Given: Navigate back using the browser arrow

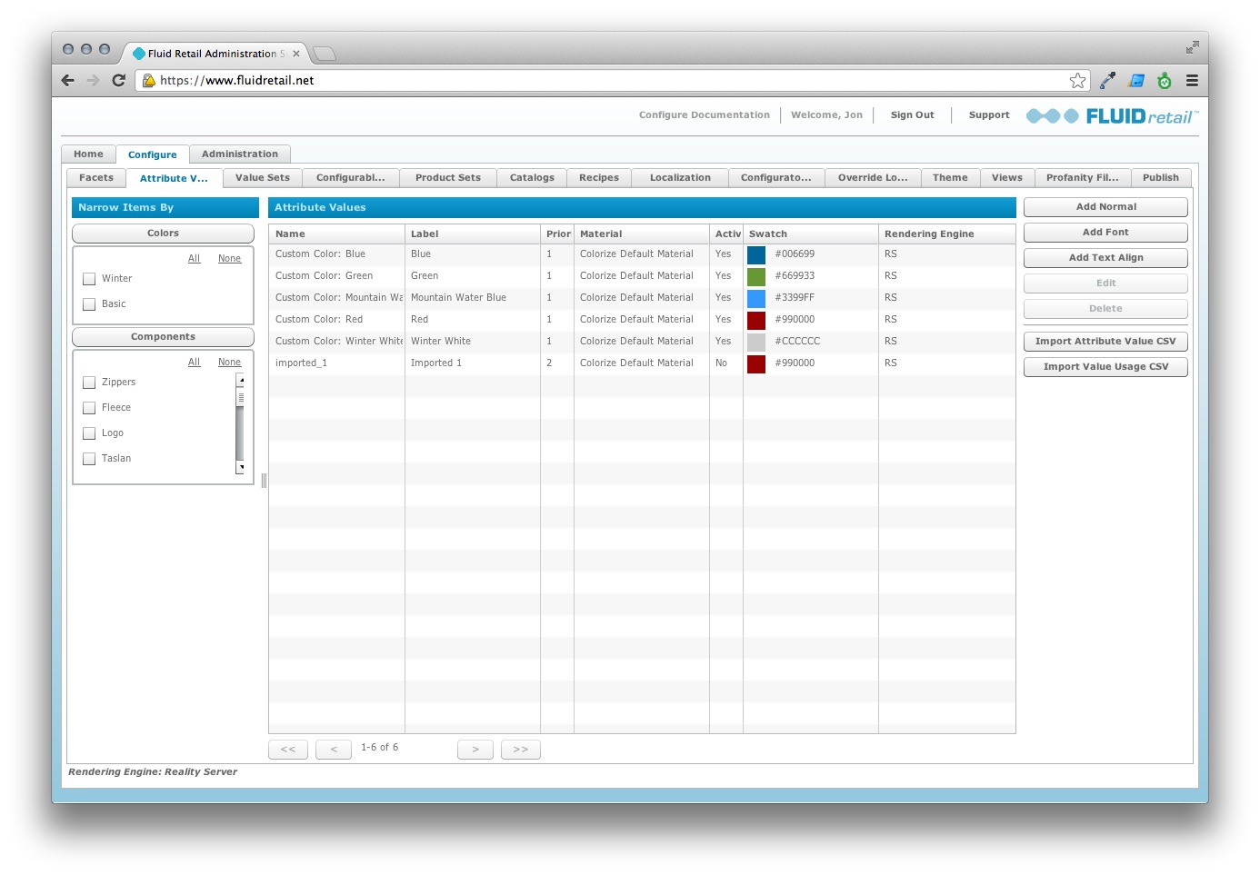Looking at the screenshot, I should tap(67, 80).
